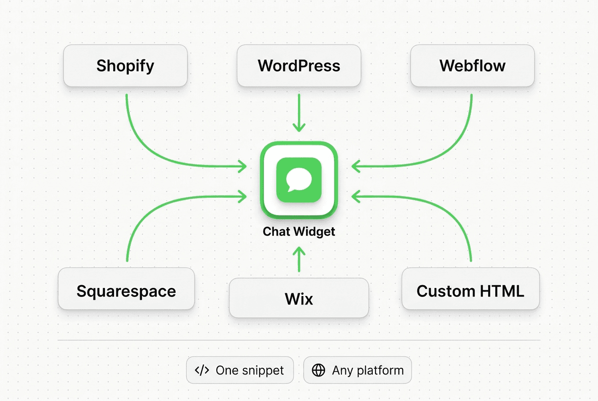Viewport: 598px width, 401px height.
Task: Select the WordPress platform card
Action: [299, 66]
